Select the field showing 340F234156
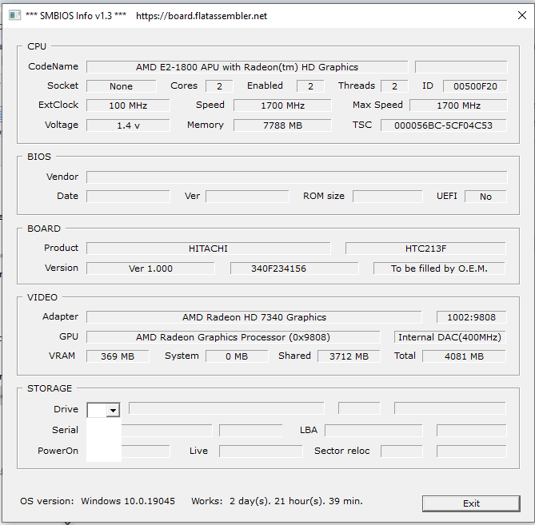Viewport: 535px width, 525px height. [294, 268]
